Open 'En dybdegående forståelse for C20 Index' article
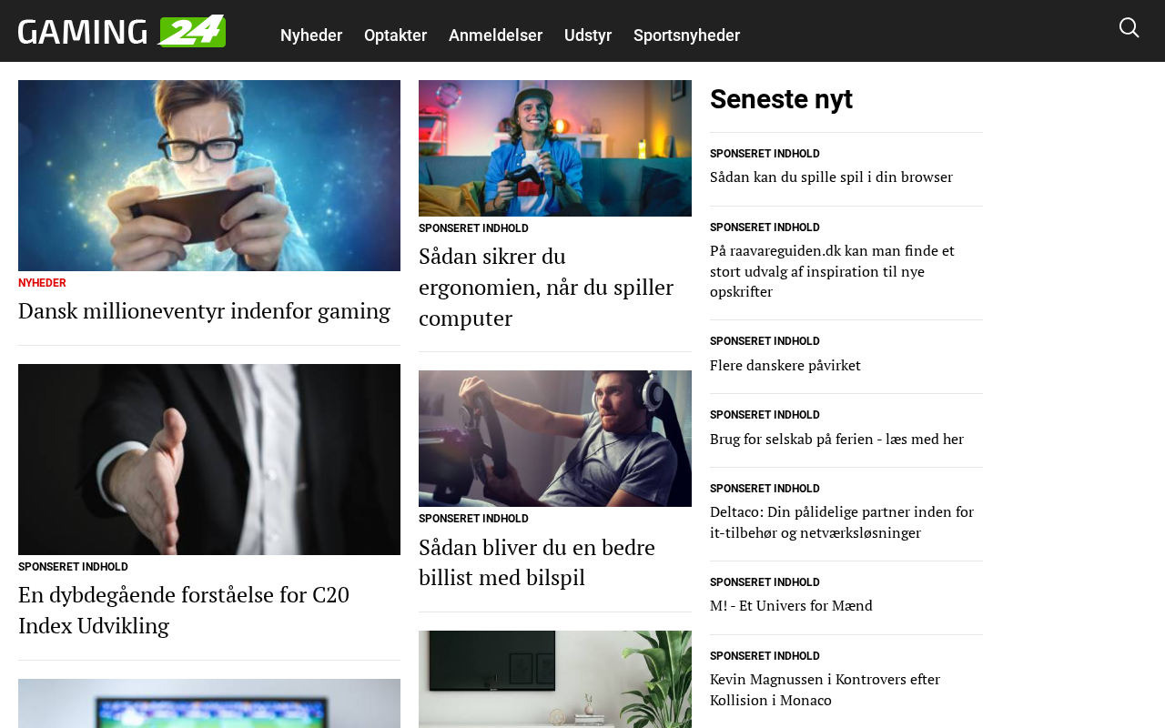 [184, 611]
